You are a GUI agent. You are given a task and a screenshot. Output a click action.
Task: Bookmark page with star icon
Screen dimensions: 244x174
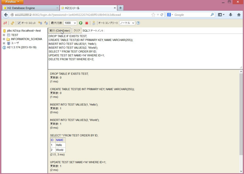pyautogui.click(x=153, y=15)
